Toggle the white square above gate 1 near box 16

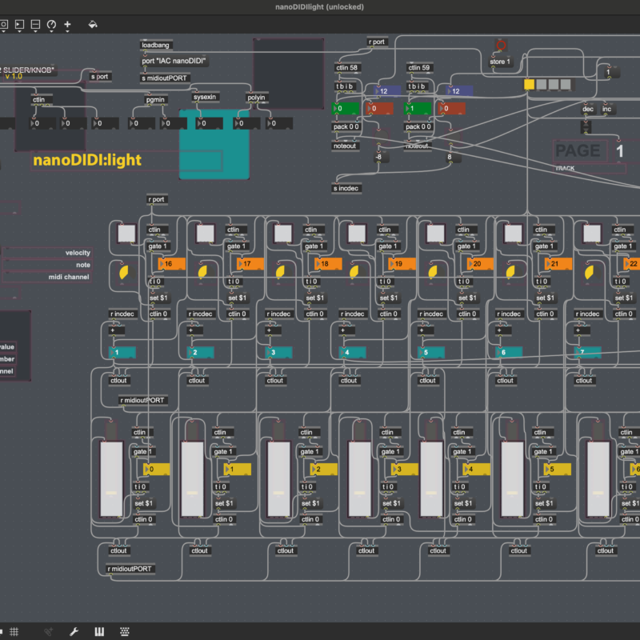coord(127,233)
